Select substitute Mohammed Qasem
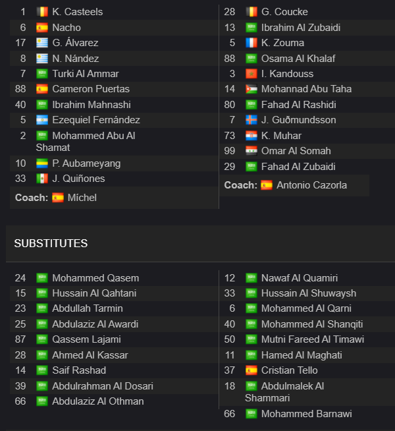 [95, 278]
